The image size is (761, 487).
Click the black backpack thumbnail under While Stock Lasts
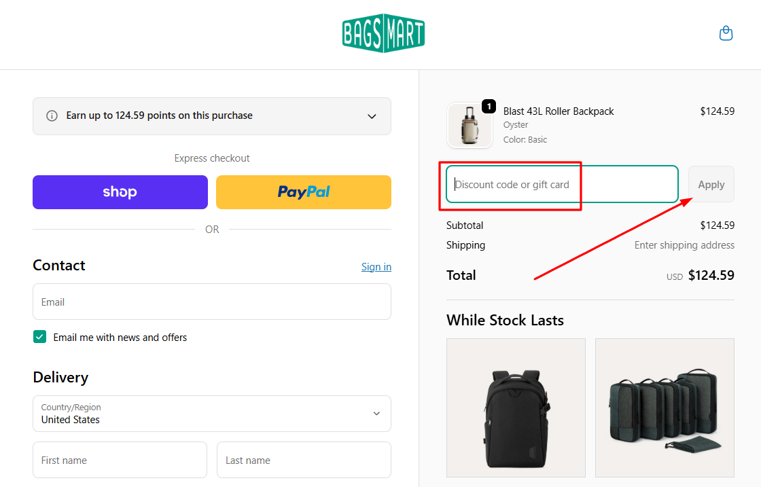[515, 408]
